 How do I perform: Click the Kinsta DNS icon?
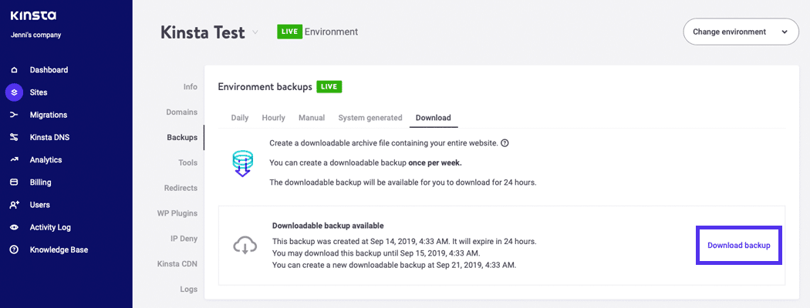click(14, 138)
